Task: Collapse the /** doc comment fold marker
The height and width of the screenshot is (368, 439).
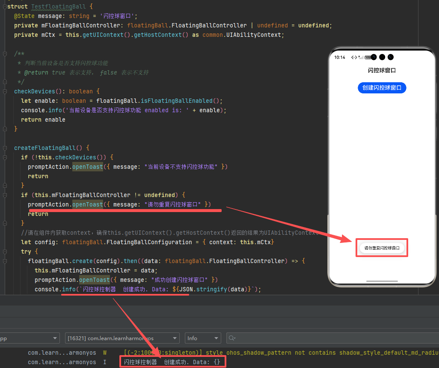Action: [x=5, y=54]
